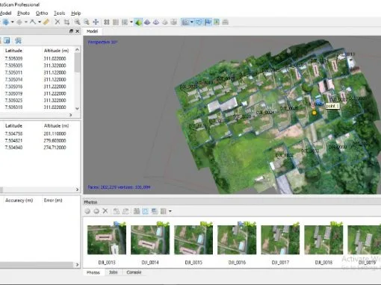The height and width of the screenshot is (285, 381).
Task: Open the Tools menu
Action: click(x=60, y=13)
